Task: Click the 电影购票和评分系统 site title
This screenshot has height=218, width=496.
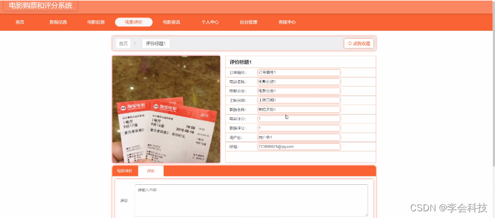Action: point(41,6)
